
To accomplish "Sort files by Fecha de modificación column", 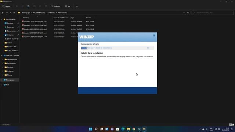I will [61, 18].
